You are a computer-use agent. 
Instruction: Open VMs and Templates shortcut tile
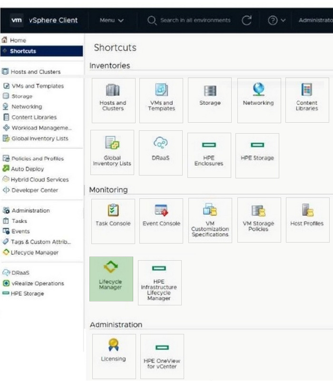161,100
